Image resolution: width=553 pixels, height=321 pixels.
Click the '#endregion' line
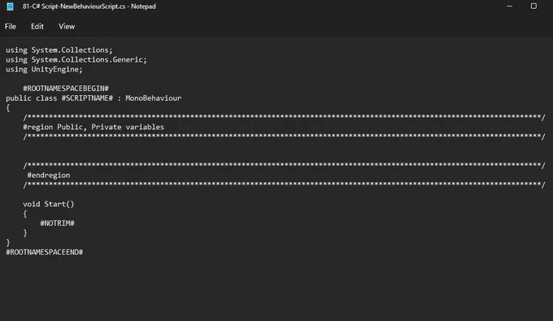[x=49, y=175]
